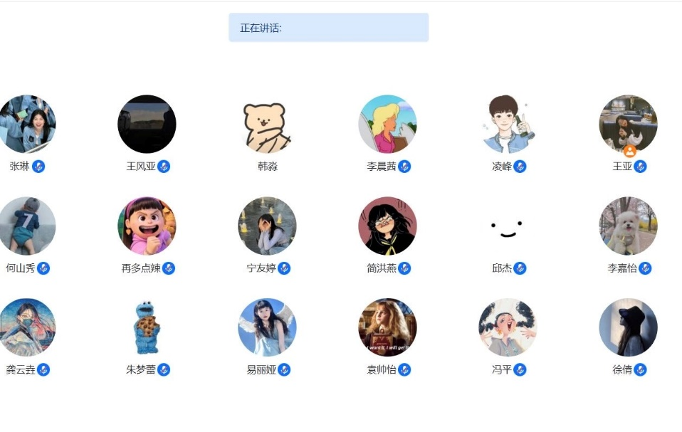Open the dark avatar of 王风亚
The height and width of the screenshot is (432, 682).
(147, 125)
